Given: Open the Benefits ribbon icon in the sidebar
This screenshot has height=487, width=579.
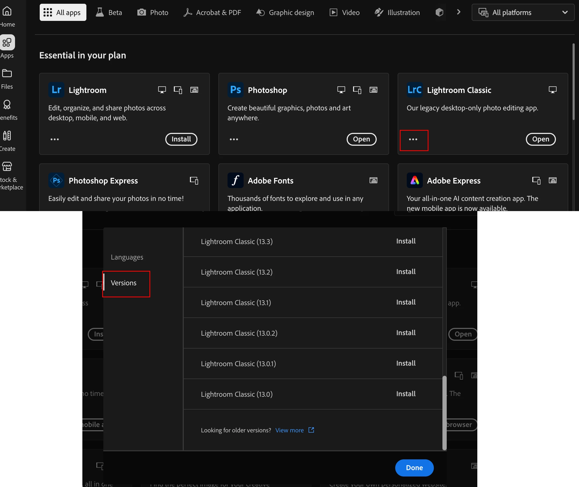Looking at the screenshot, I should [7, 105].
